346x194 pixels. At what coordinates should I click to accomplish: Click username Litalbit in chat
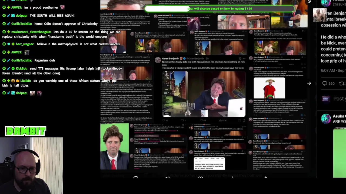[26, 81]
